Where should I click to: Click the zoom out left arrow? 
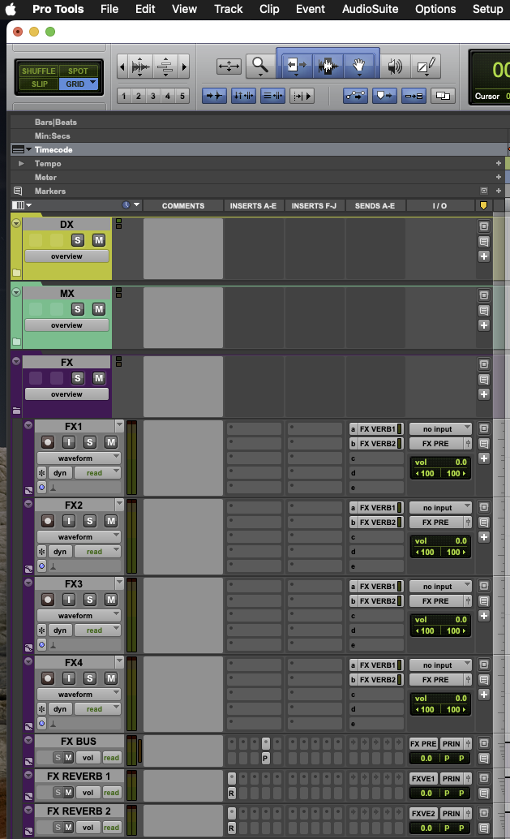[122, 67]
